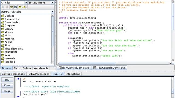175x98 pixels.
Task: Click editor horizontal scrollbar left arrow
Action: [x=58, y=63]
